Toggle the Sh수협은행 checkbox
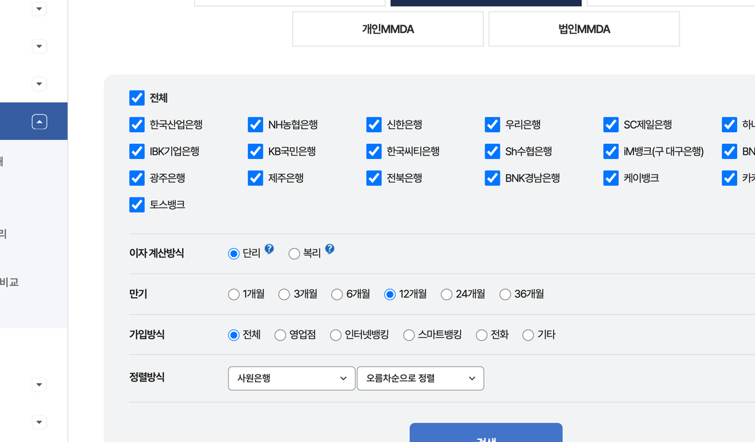 (492, 151)
